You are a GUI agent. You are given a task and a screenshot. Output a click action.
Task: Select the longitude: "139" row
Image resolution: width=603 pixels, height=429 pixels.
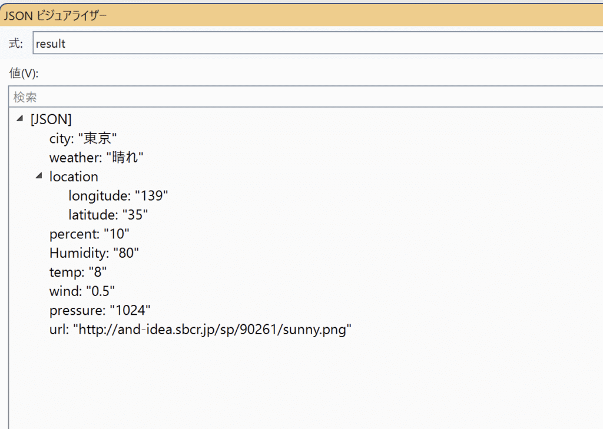coord(118,195)
